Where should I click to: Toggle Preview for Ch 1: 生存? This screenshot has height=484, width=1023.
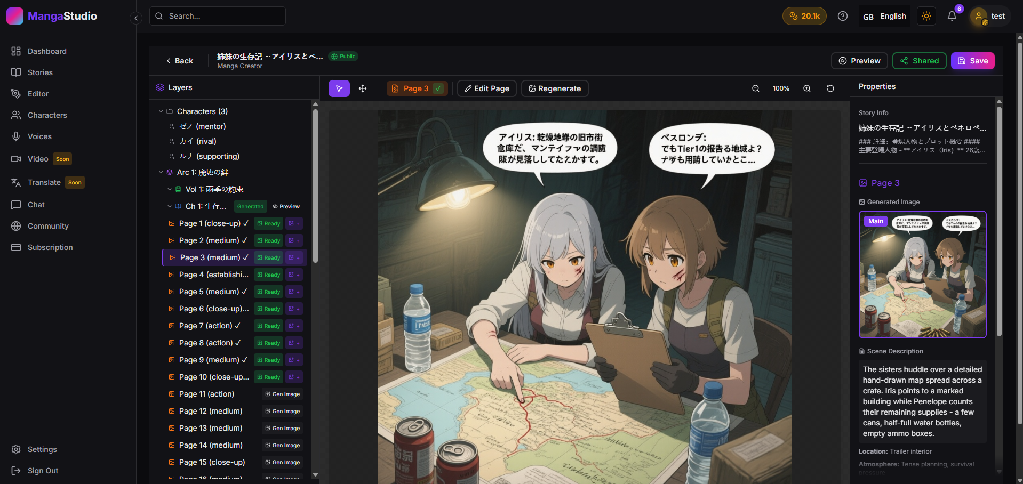tap(286, 206)
